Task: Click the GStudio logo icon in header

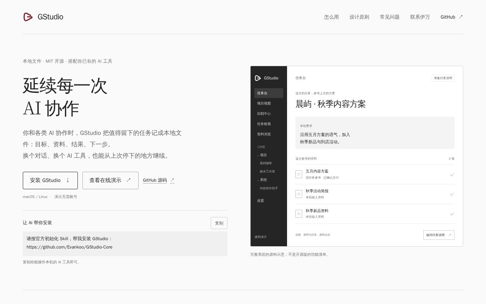Action: pyautogui.click(x=28, y=17)
